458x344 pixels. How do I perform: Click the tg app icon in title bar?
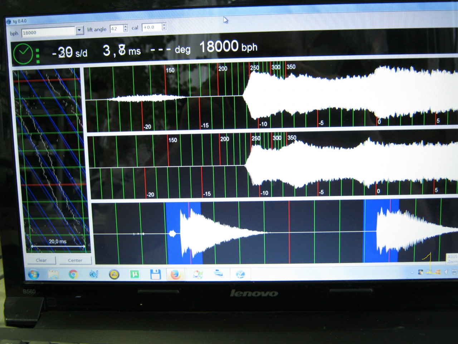(x=9, y=21)
